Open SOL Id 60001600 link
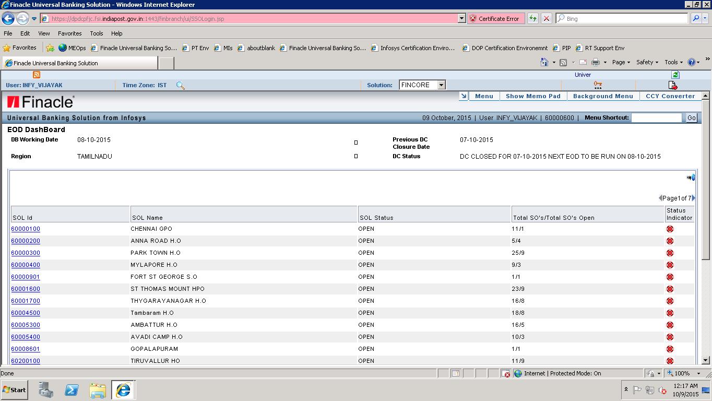 [x=26, y=289]
